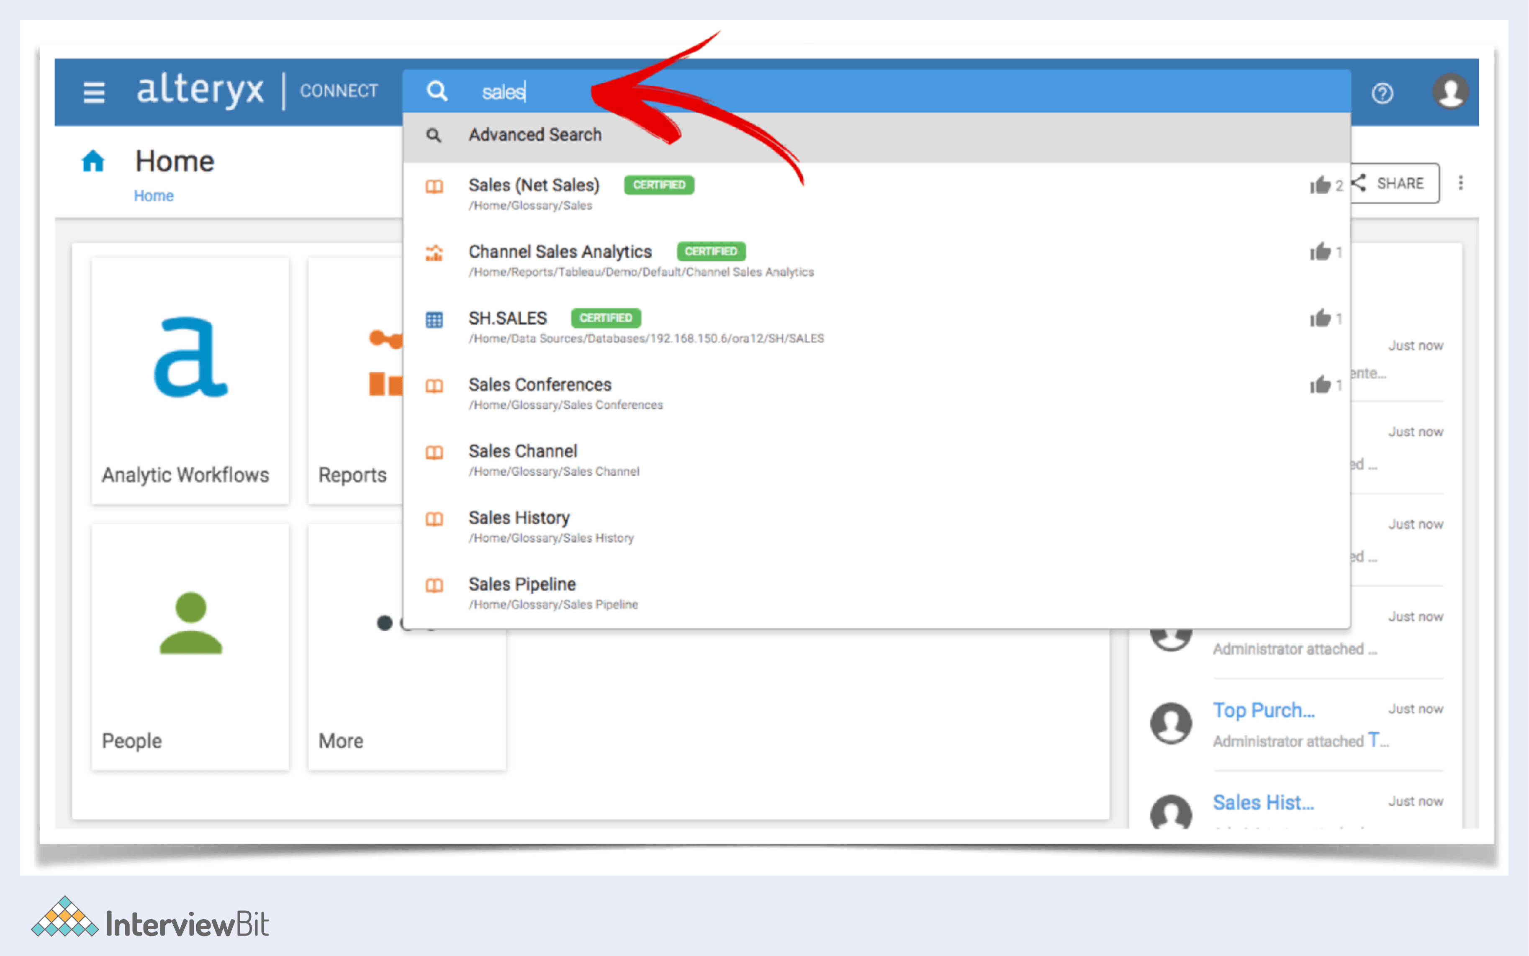
Task: Click CERTIFIED badge on Sales (Net Sales)
Action: pos(659,185)
